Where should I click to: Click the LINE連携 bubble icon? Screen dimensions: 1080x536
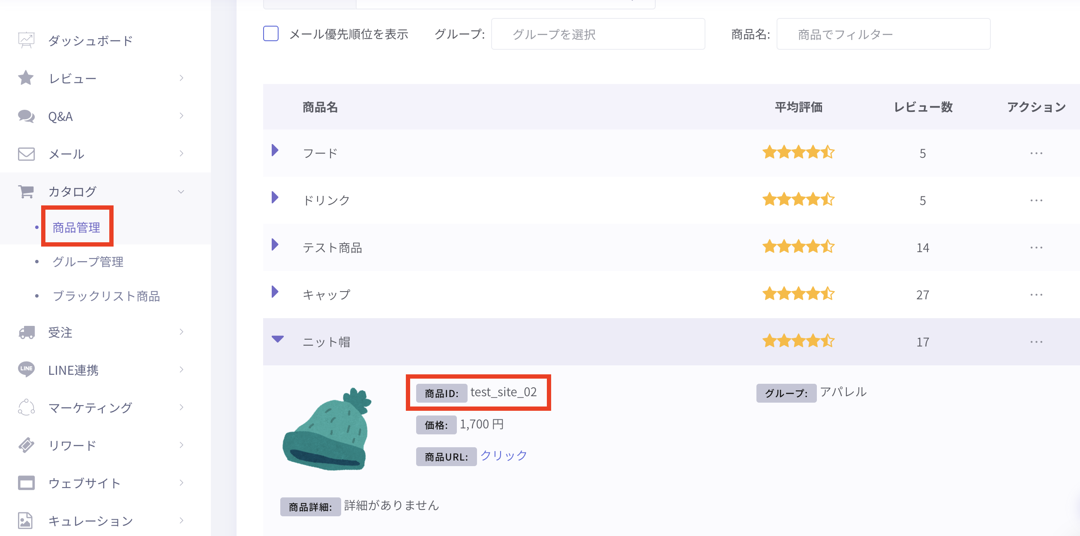point(26,370)
